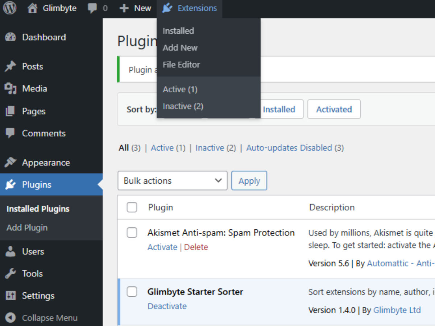Select File Editor from the Extensions menu
The width and height of the screenshot is (435, 326).
[x=181, y=64]
